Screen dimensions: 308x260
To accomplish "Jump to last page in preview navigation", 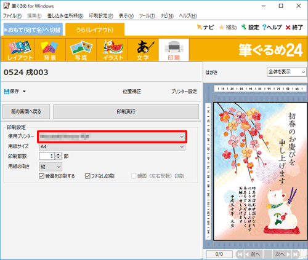I will click(296, 254).
